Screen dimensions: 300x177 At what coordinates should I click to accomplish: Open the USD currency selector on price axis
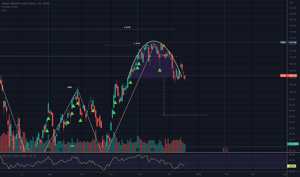tap(291, 3)
